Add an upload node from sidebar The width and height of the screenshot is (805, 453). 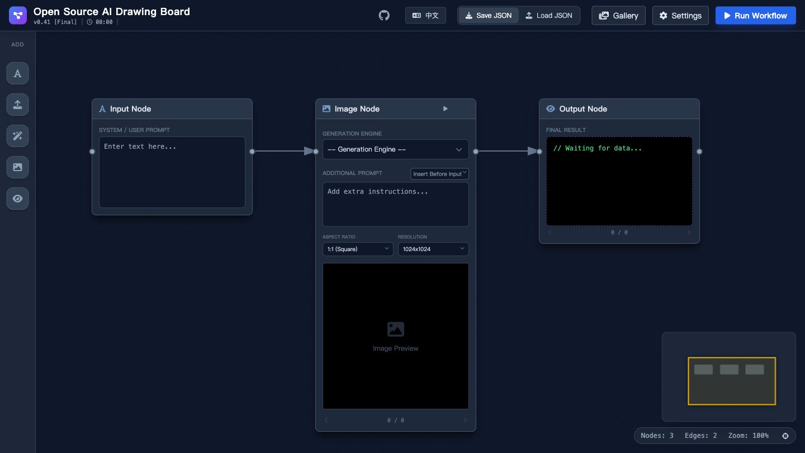coord(18,105)
